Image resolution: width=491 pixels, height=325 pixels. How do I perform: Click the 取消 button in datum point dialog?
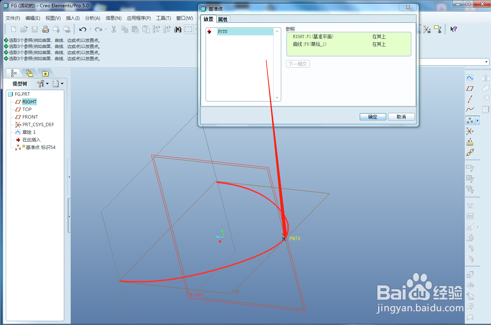401,117
